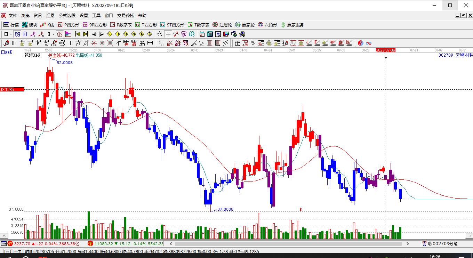The height and width of the screenshot is (258, 473).
Task: Open the T数字表 table
Action: coord(199,25)
